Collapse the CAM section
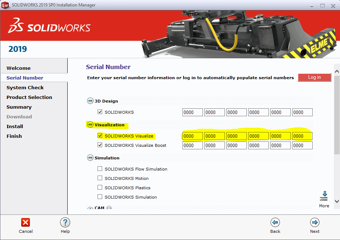 (x=90, y=208)
